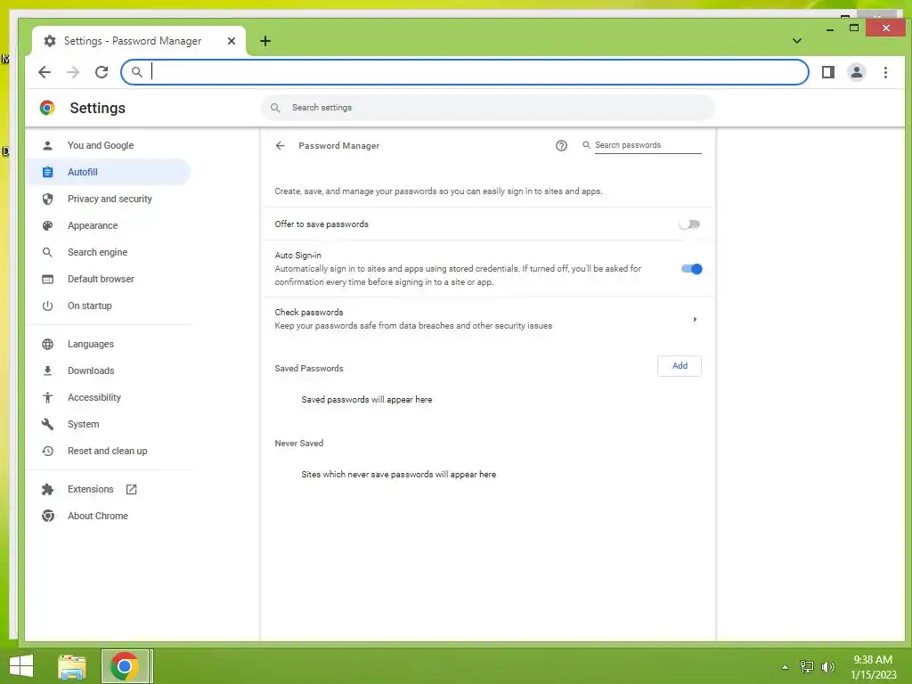This screenshot has height=684, width=912.
Task: Click Add button for Saved Passwords
Action: [680, 366]
